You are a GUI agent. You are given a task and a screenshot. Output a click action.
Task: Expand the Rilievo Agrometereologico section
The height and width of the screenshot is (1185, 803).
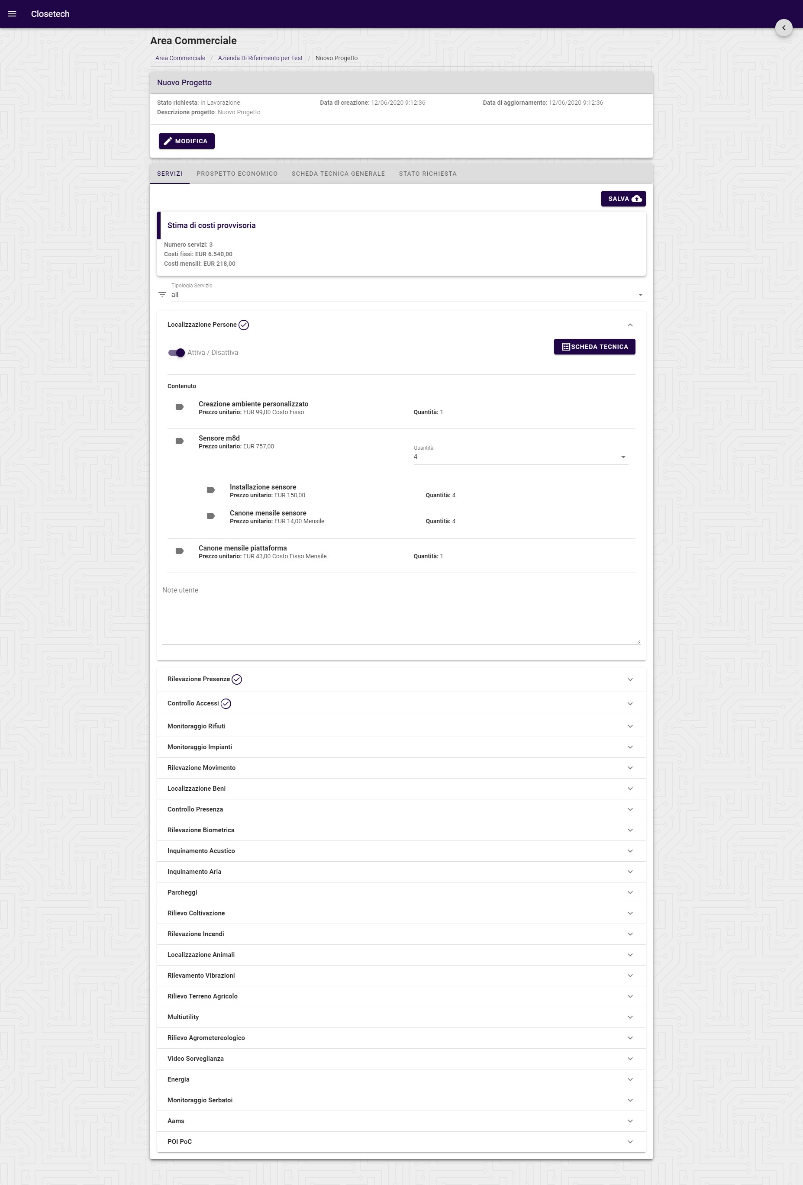[401, 1038]
